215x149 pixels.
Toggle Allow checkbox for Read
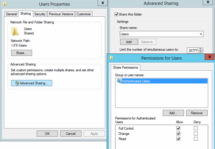point(178,139)
